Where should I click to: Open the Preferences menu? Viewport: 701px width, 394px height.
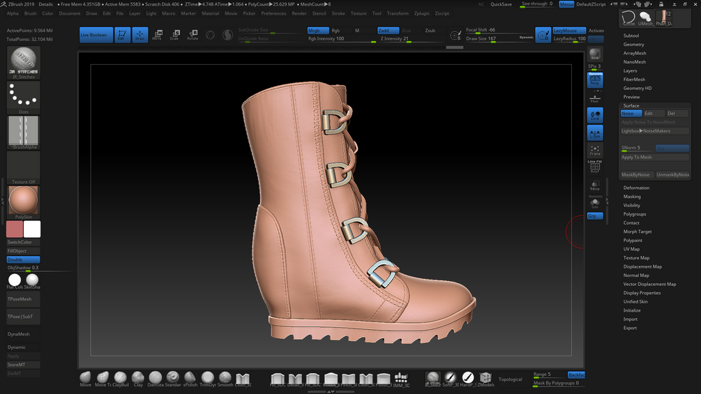[x=273, y=13]
